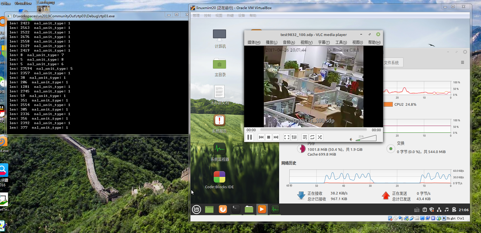Viewport: 481px width, 233px height.
Task: Open System Monitor hamburger menu
Action: tap(463, 62)
